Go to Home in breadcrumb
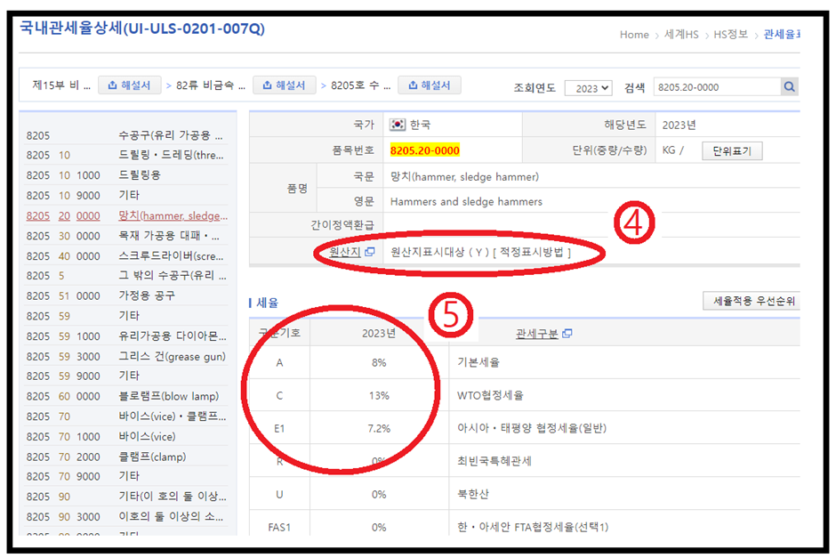This screenshot has width=836, height=558. [x=634, y=35]
